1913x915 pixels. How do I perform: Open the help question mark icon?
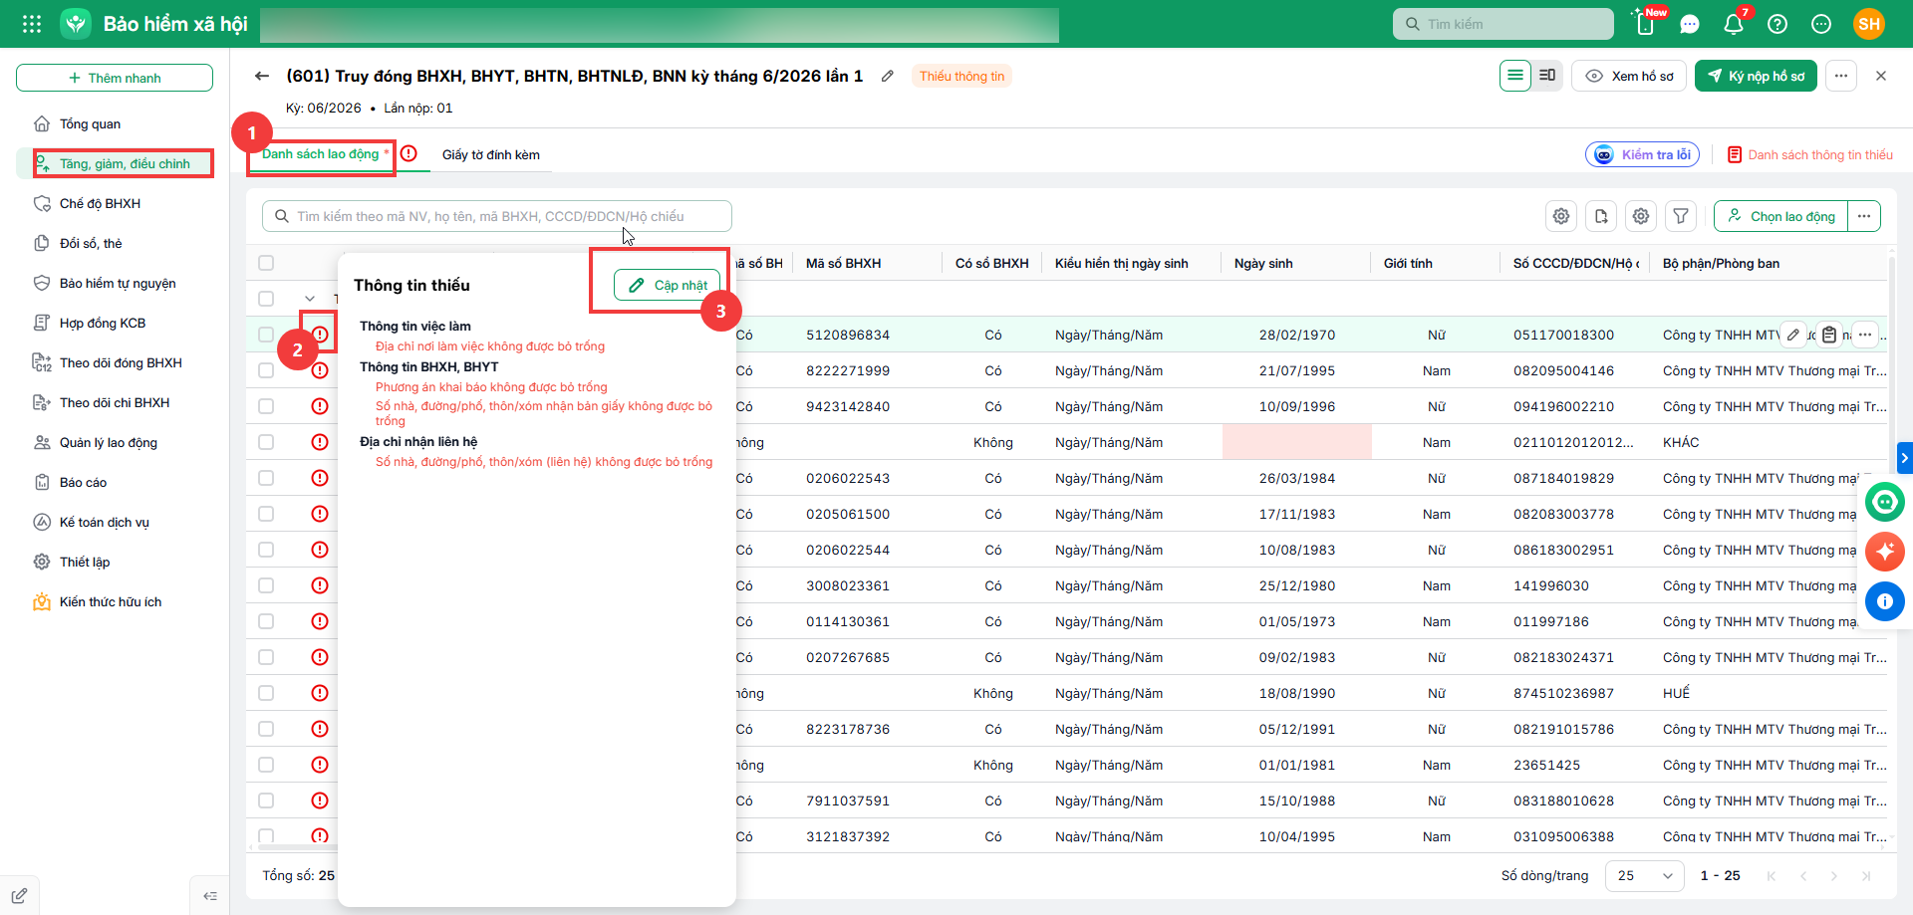pyautogui.click(x=1777, y=24)
